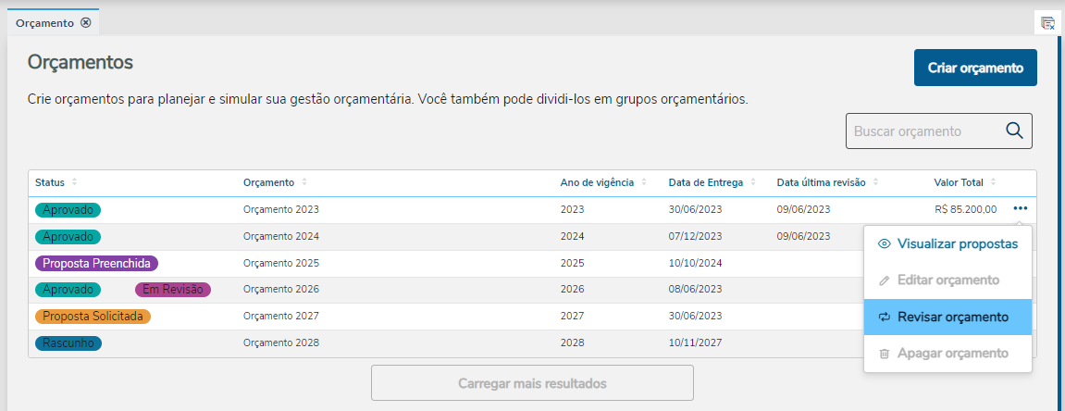Open the three-dots menu for Orçamento 2023
Image resolution: width=1065 pixels, height=411 pixels.
[1020, 209]
